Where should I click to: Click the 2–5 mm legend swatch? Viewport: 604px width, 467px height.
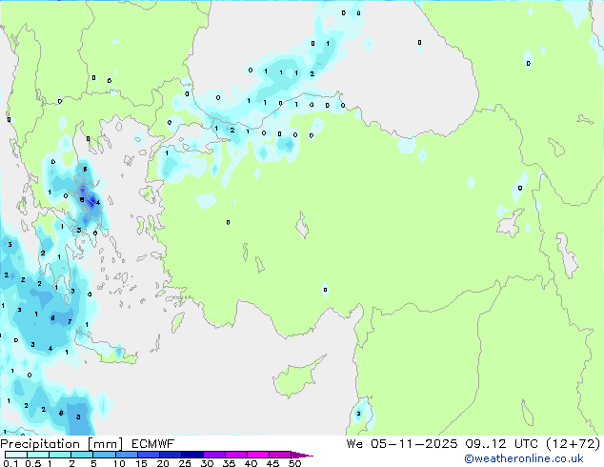(x=82, y=455)
